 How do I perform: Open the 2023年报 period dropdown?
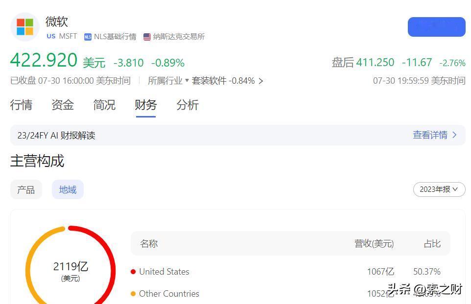439,189
